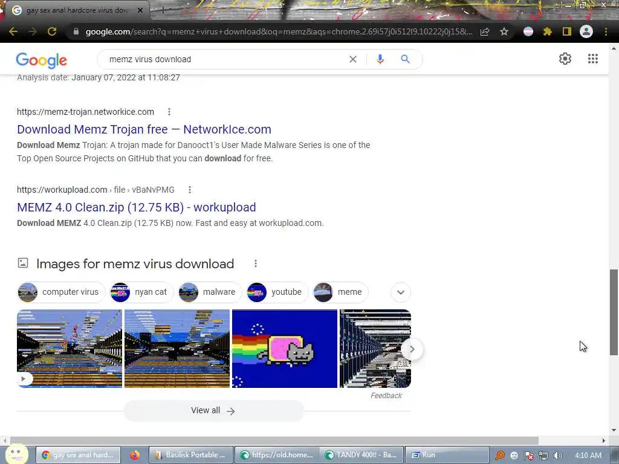Open a new tab with plus button

(x=162, y=11)
